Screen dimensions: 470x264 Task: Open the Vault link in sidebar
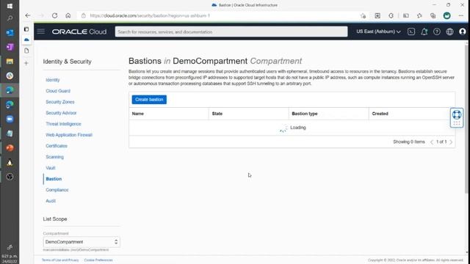click(x=51, y=168)
